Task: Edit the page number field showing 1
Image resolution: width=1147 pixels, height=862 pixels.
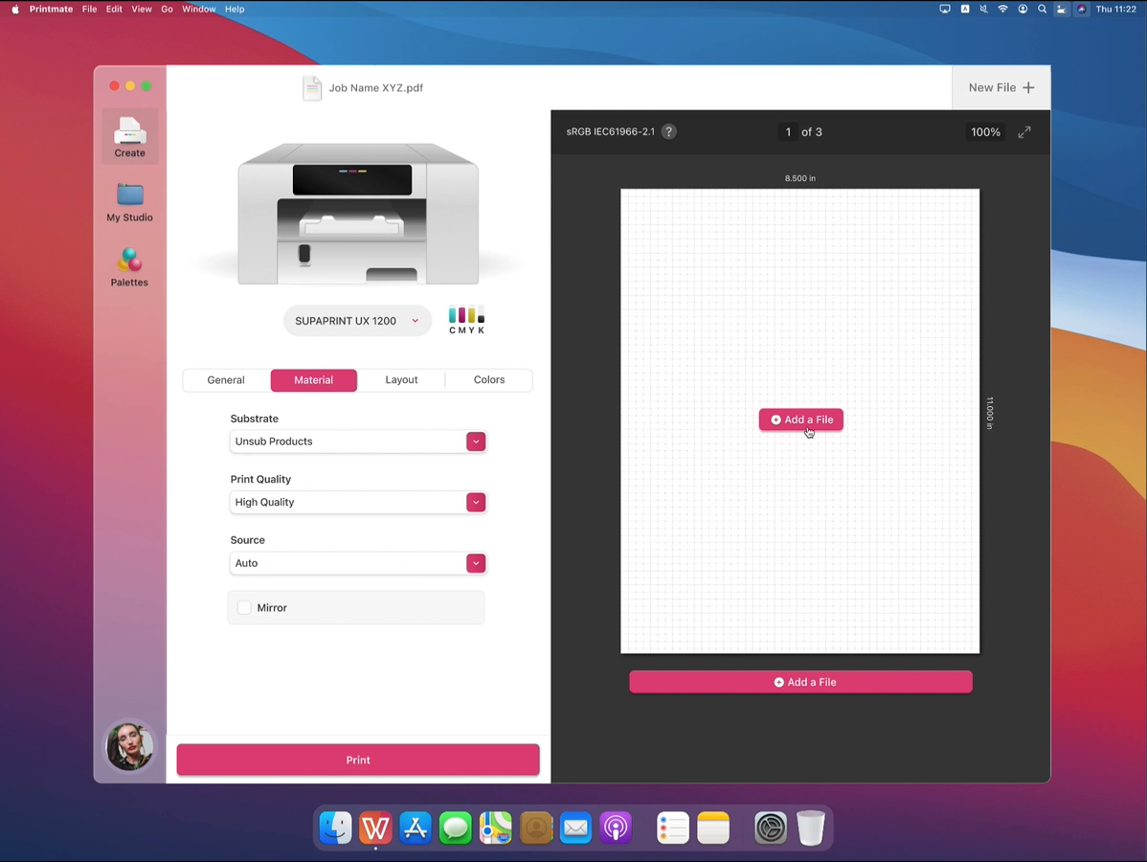Action: [788, 131]
